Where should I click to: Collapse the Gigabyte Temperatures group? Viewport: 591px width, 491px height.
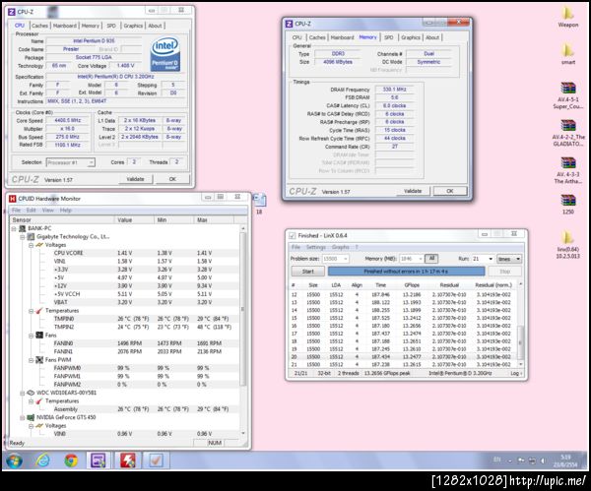(x=31, y=311)
